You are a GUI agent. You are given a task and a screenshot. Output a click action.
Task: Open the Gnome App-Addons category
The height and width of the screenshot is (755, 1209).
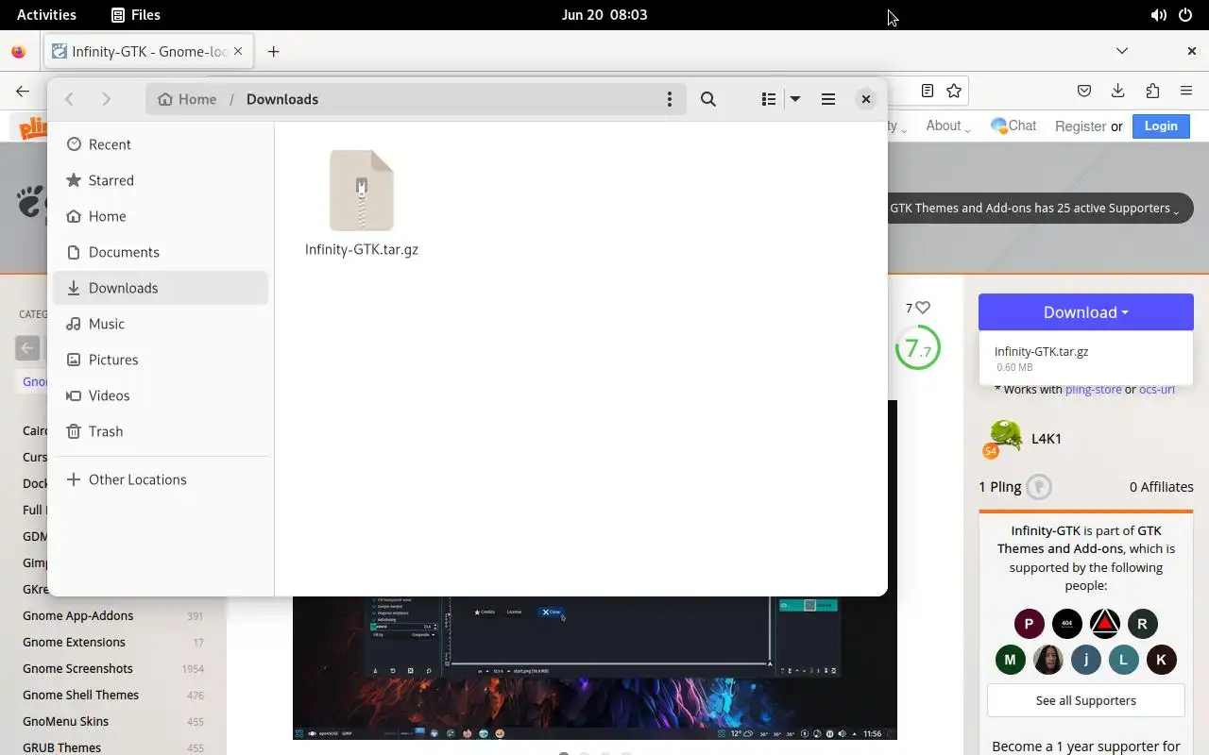(x=78, y=615)
